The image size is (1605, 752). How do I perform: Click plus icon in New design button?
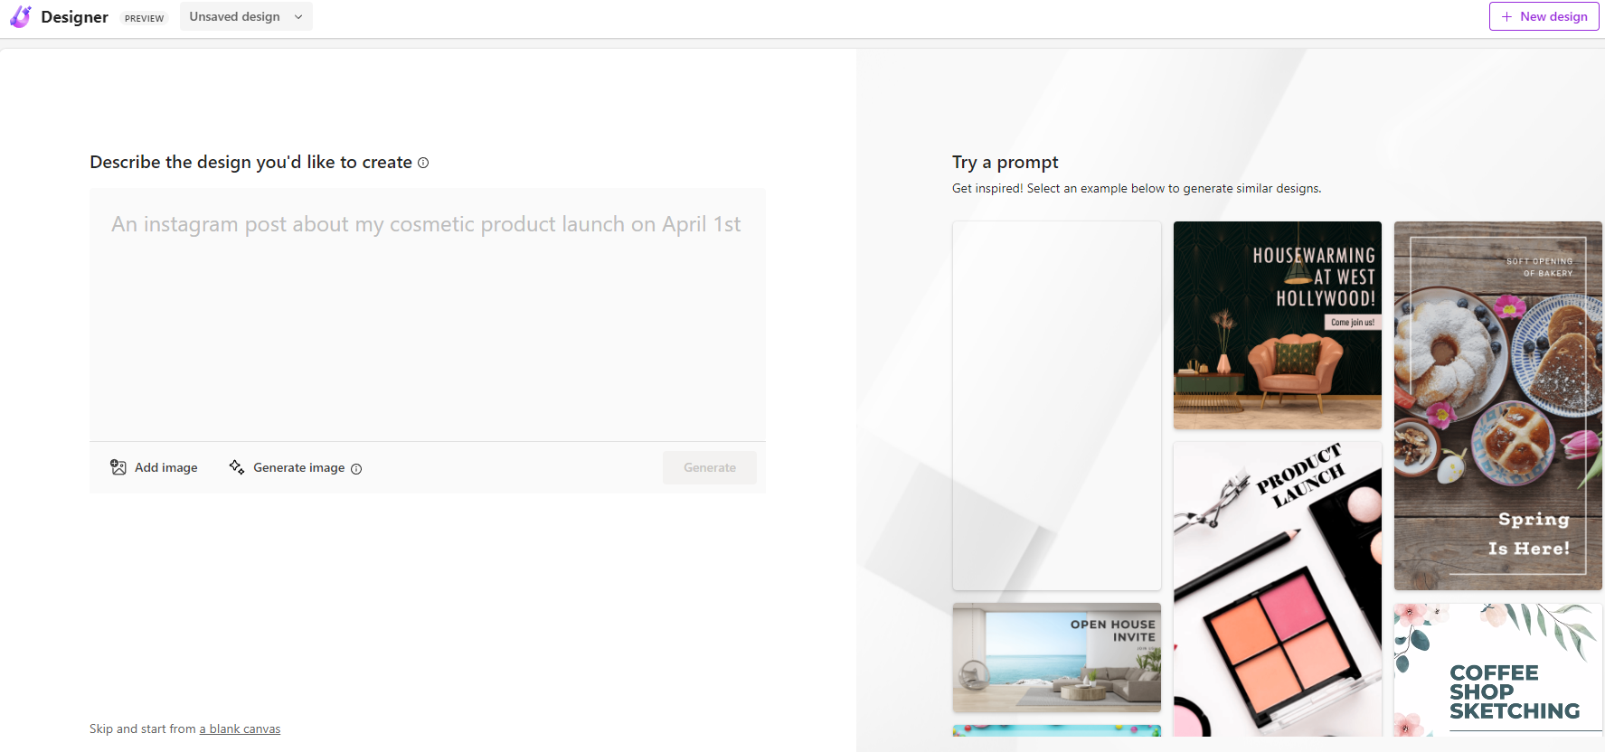[1506, 16]
